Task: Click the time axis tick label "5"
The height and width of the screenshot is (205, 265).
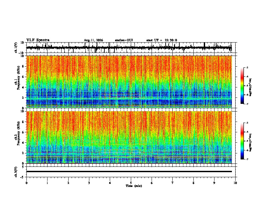Action: point(131,183)
